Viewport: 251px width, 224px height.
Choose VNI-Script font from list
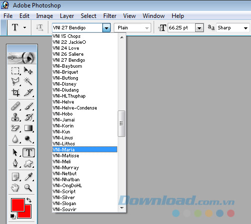tap(85, 192)
